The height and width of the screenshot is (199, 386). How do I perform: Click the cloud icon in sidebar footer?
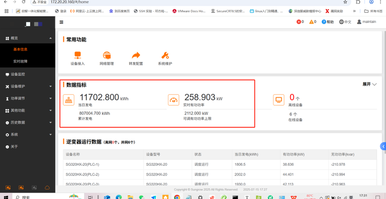pos(47,188)
